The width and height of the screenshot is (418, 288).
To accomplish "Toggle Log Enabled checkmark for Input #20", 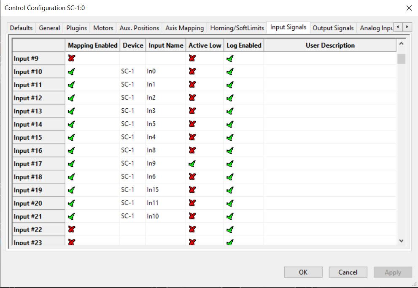I will pyautogui.click(x=230, y=203).
